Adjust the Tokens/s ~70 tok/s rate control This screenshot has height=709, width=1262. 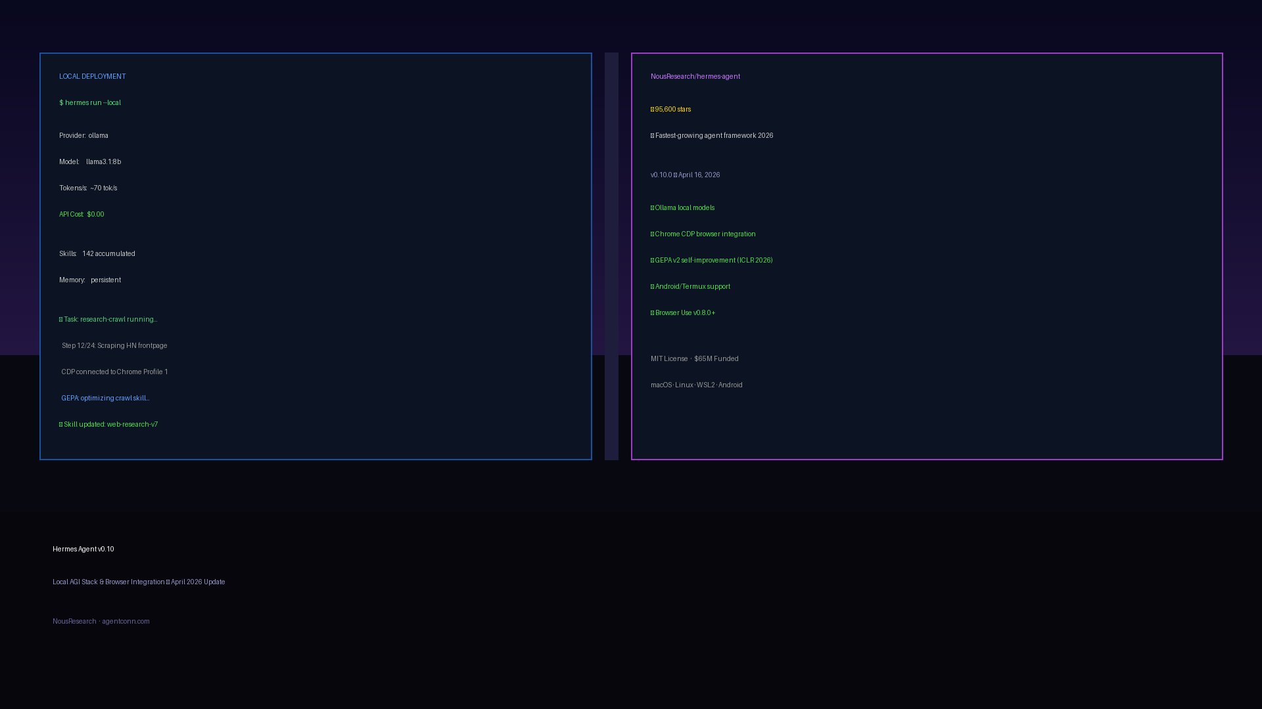[87, 188]
